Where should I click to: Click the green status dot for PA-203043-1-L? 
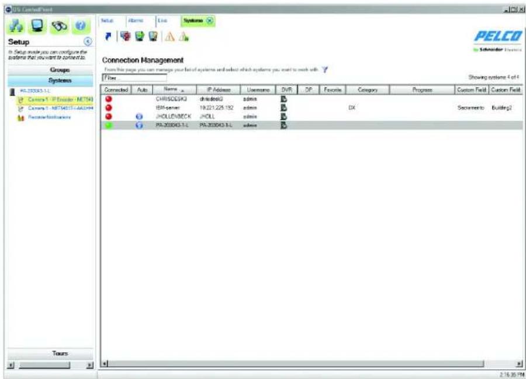[109, 125]
